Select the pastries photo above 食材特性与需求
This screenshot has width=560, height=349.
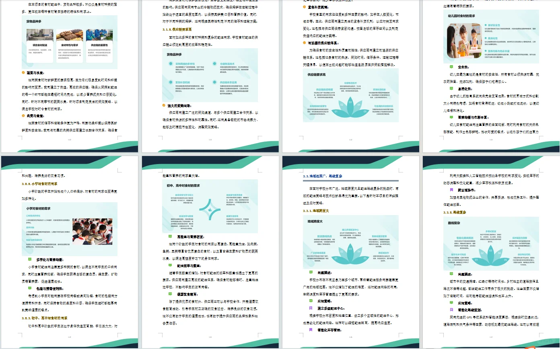tap(70, 35)
